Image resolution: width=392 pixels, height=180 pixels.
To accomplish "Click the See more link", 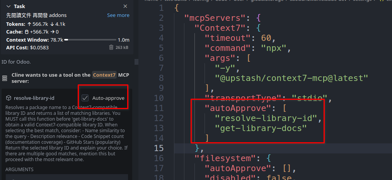I will coord(118,15).
